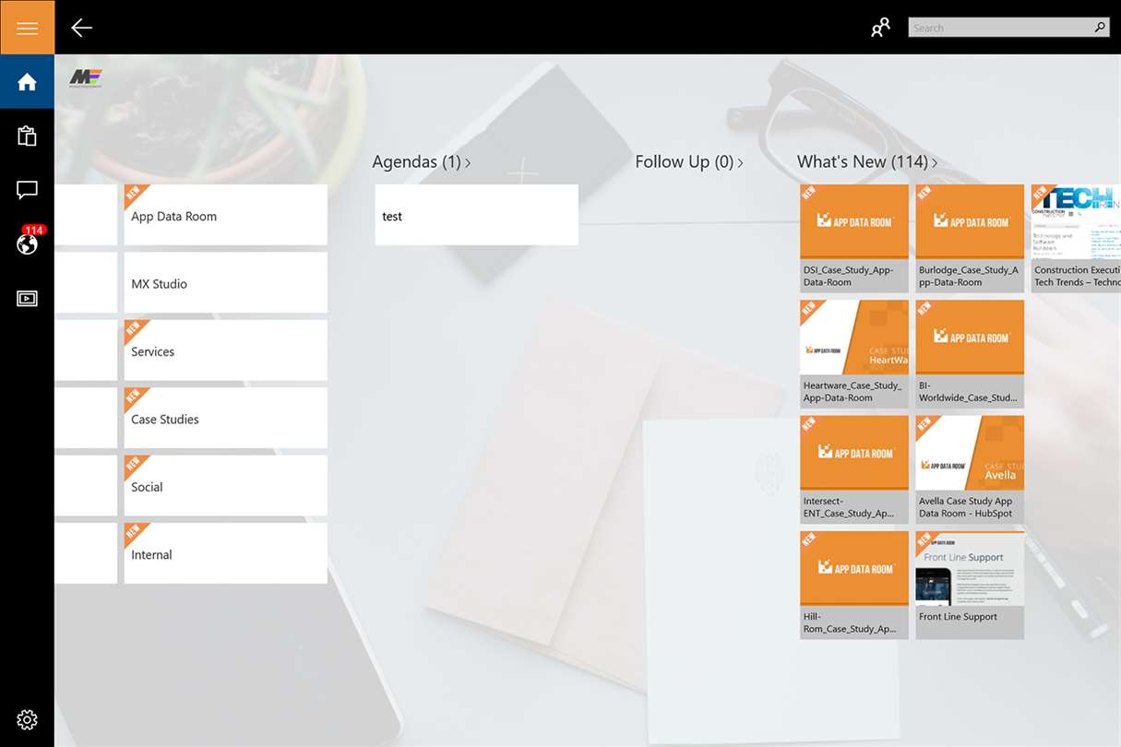Open the briefcase clipboard sidebar icon
Screen dimensions: 1121x747
coord(27,136)
